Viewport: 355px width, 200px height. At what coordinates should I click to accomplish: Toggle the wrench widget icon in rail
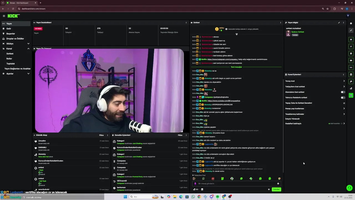(351, 81)
